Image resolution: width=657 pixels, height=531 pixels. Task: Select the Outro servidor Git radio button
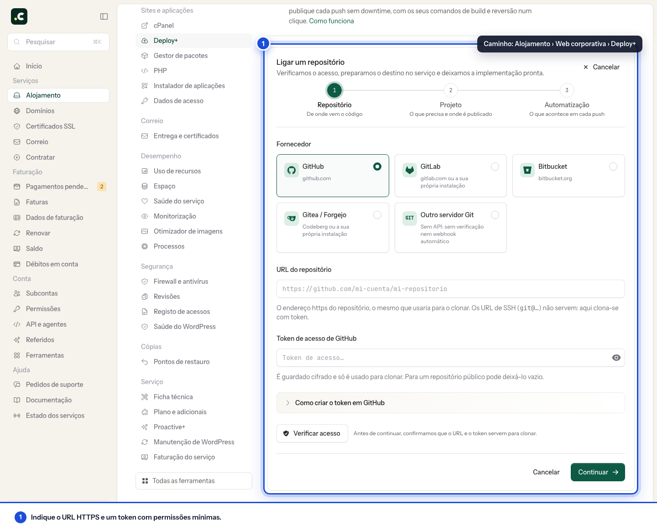[495, 215]
